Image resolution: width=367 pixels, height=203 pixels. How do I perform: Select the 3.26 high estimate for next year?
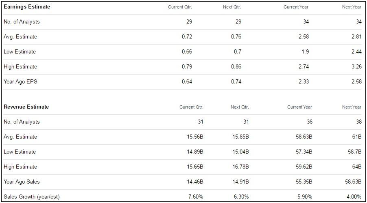356,67
